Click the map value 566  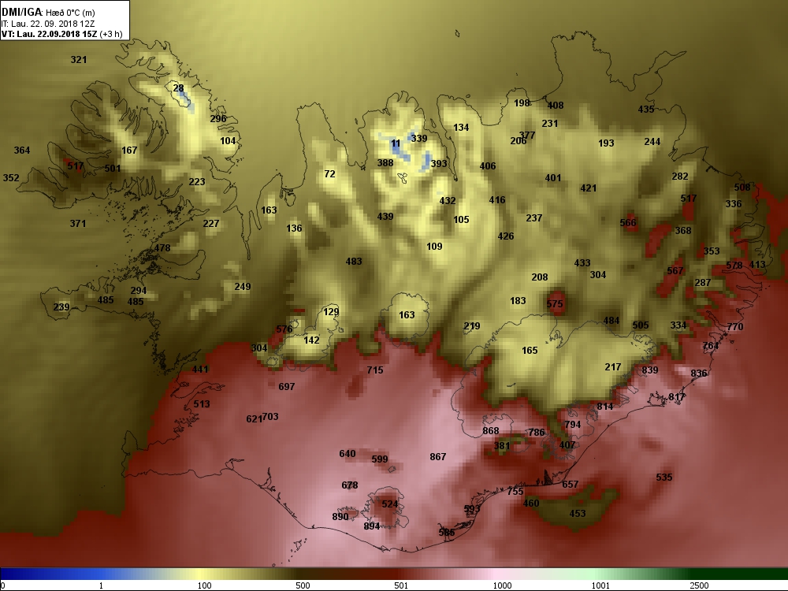coord(628,223)
